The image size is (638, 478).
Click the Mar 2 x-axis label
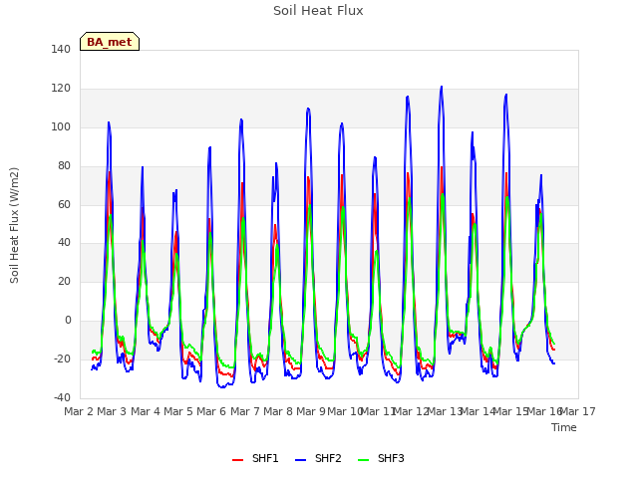pyautogui.click(x=79, y=411)
